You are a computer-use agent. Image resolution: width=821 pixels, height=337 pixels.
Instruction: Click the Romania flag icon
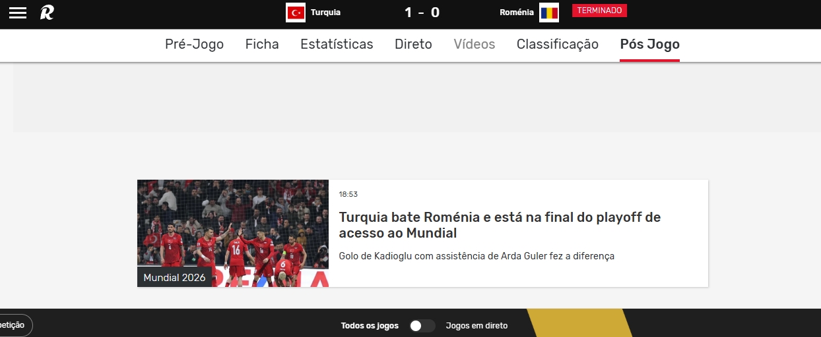coord(548,13)
